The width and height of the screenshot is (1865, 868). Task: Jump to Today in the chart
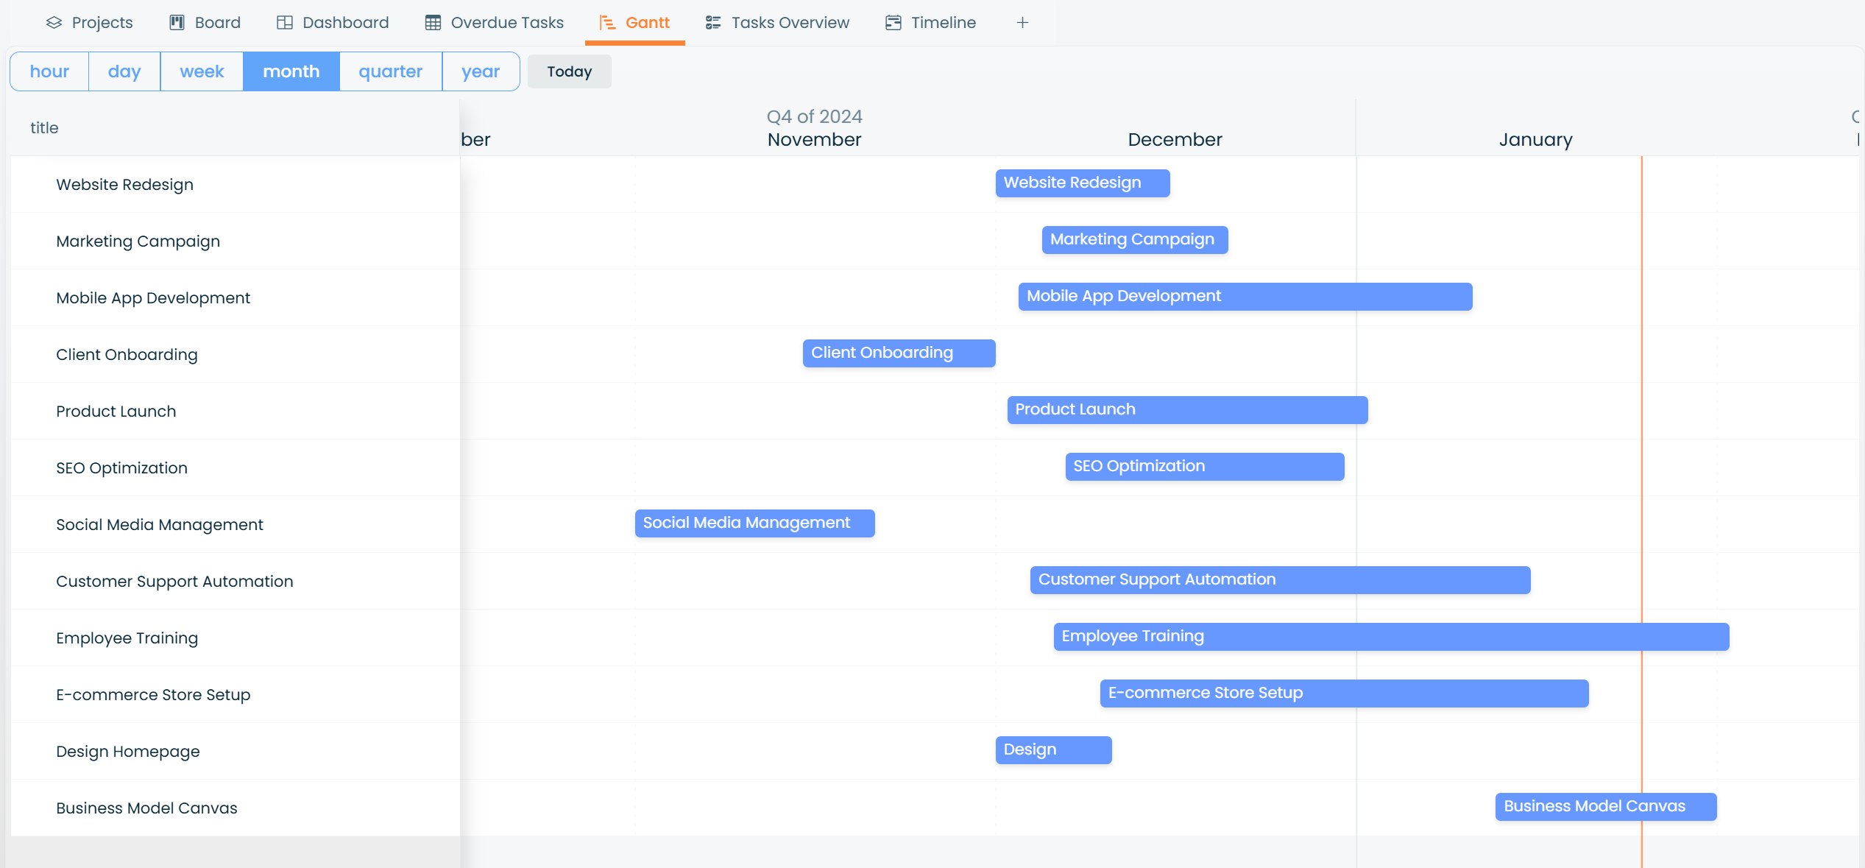coord(570,71)
